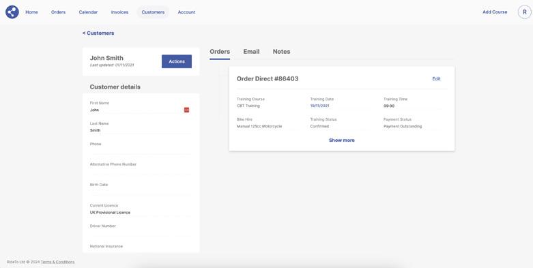Viewport: 533px width, 268px height.
Task: Click the Alternative Phone Number field
Action: coord(141,171)
